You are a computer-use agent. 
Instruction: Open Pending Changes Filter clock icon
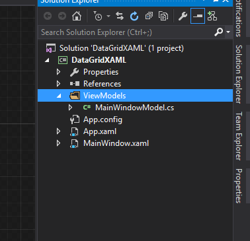point(98,16)
